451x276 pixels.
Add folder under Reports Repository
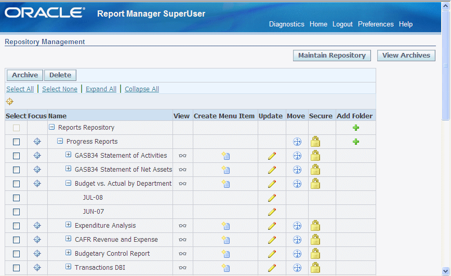(x=356, y=128)
